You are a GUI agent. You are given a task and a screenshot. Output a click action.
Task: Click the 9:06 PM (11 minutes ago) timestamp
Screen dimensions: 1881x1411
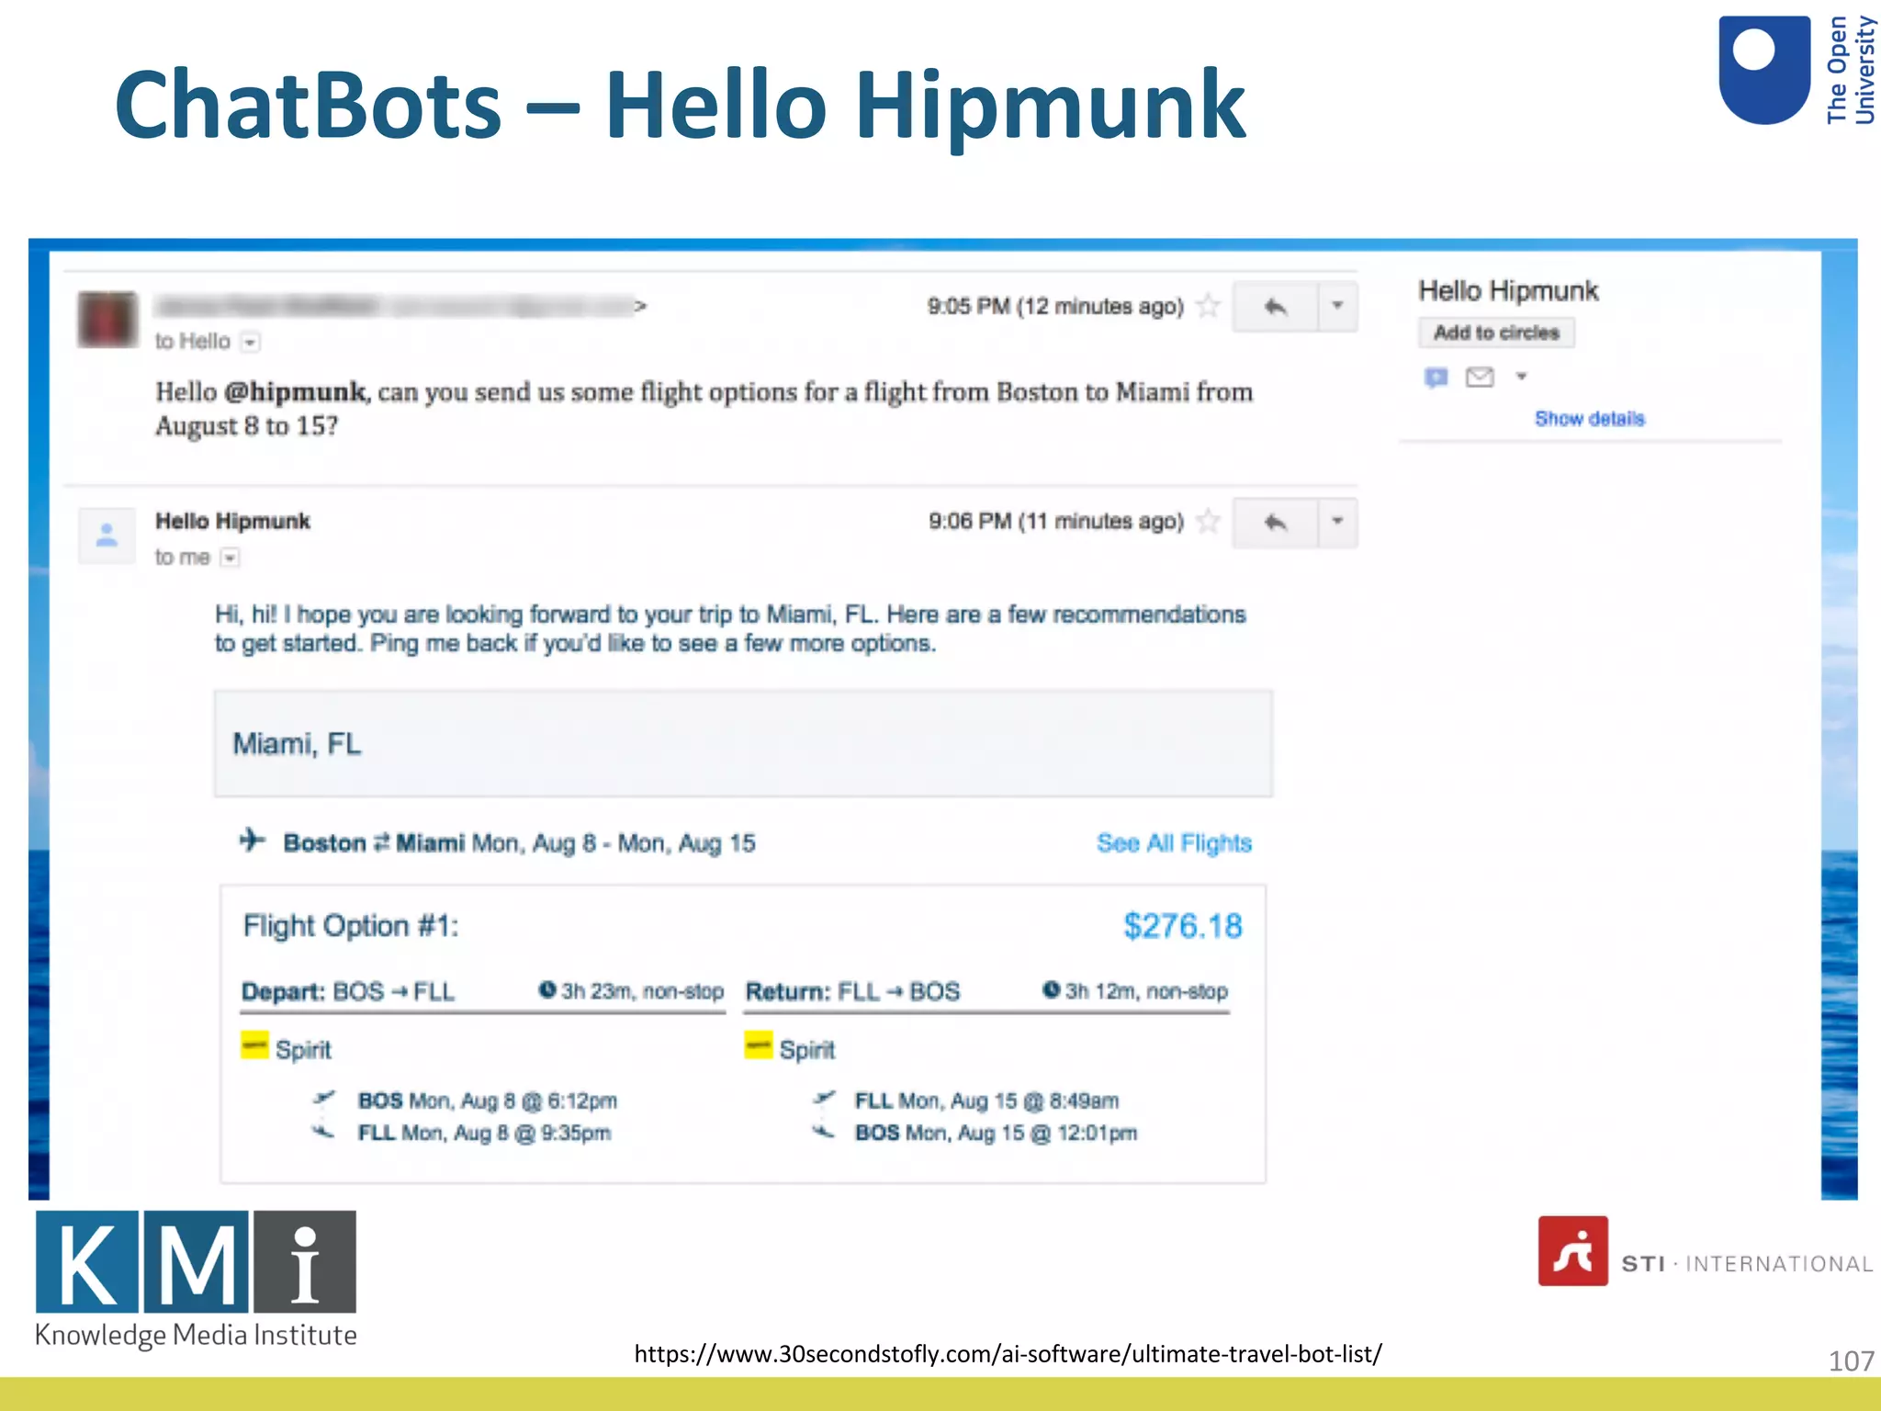click(x=1056, y=522)
